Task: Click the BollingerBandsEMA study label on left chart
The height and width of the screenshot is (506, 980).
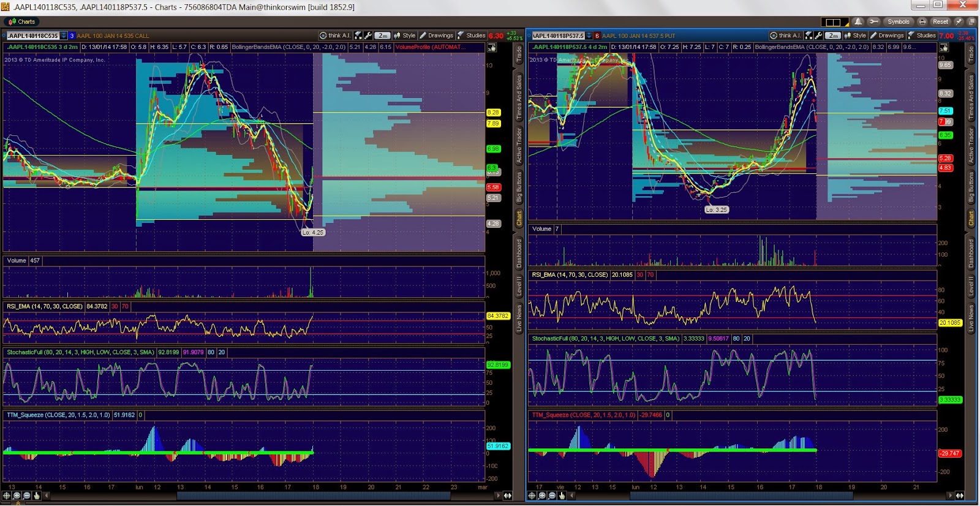Action: pyautogui.click(x=289, y=47)
